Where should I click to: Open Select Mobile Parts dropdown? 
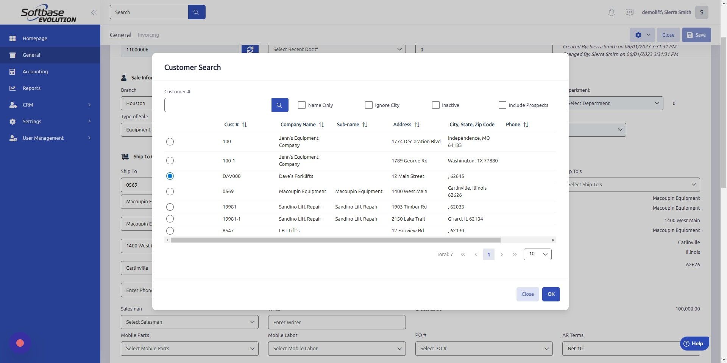(189, 349)
